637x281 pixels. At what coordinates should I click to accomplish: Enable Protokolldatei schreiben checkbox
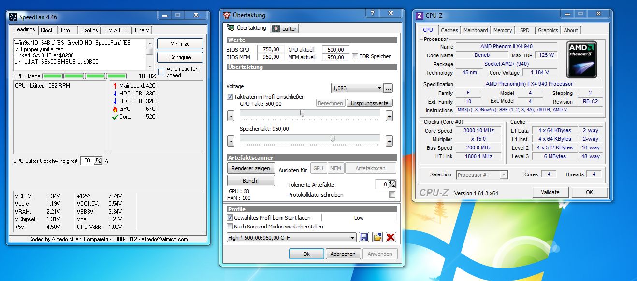click(392, 195)
